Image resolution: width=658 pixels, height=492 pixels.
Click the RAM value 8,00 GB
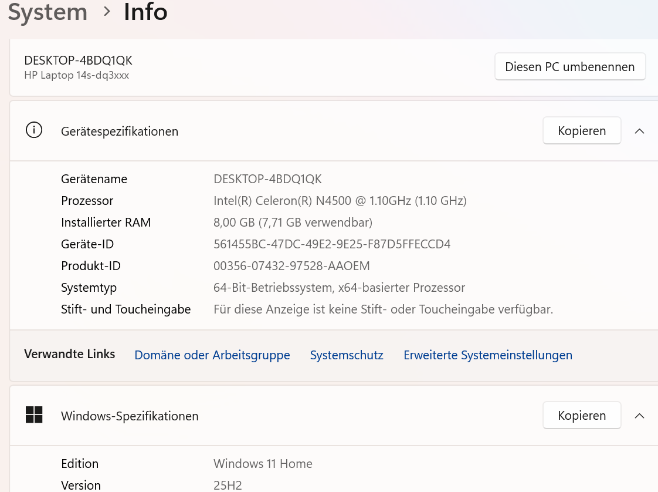(x=293, y=223)
